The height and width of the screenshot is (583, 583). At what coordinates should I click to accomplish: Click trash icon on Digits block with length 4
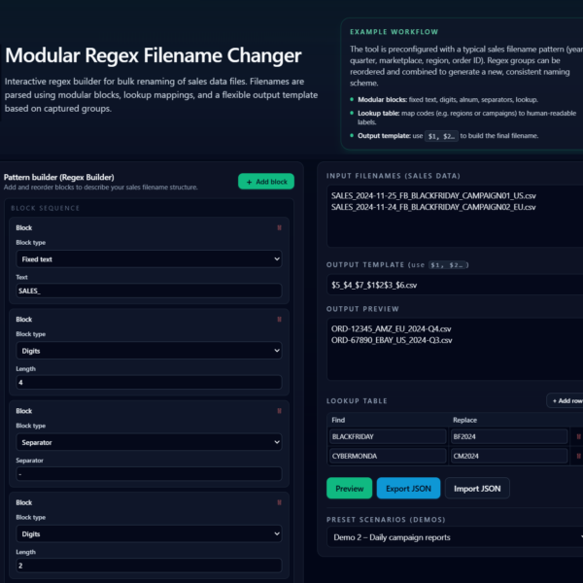pos(280,319)
